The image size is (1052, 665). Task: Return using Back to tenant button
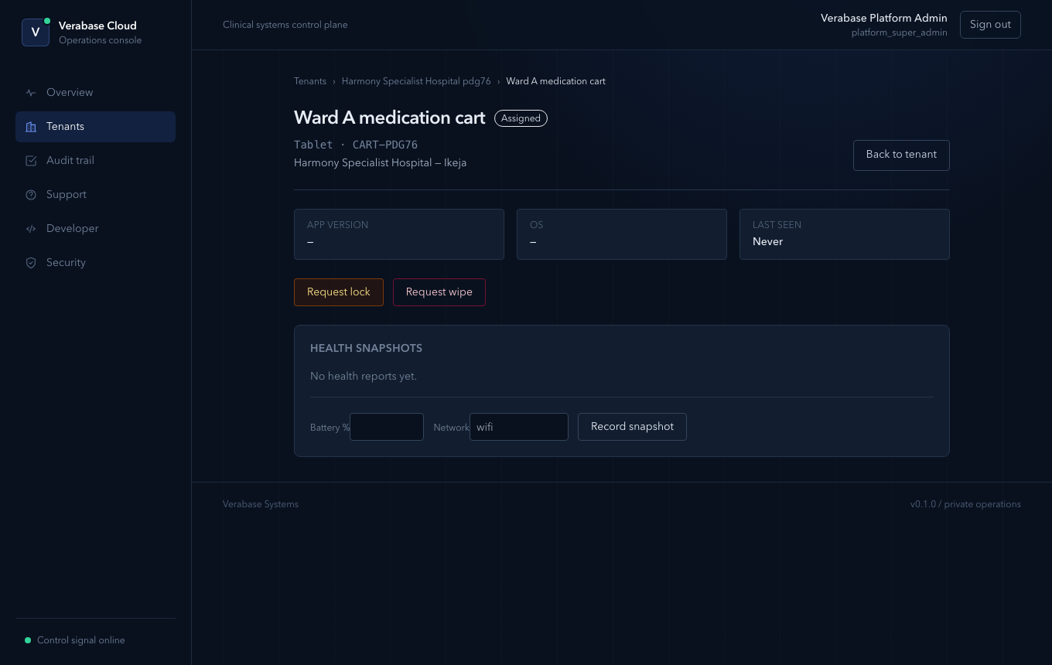[x=901, y=155]
